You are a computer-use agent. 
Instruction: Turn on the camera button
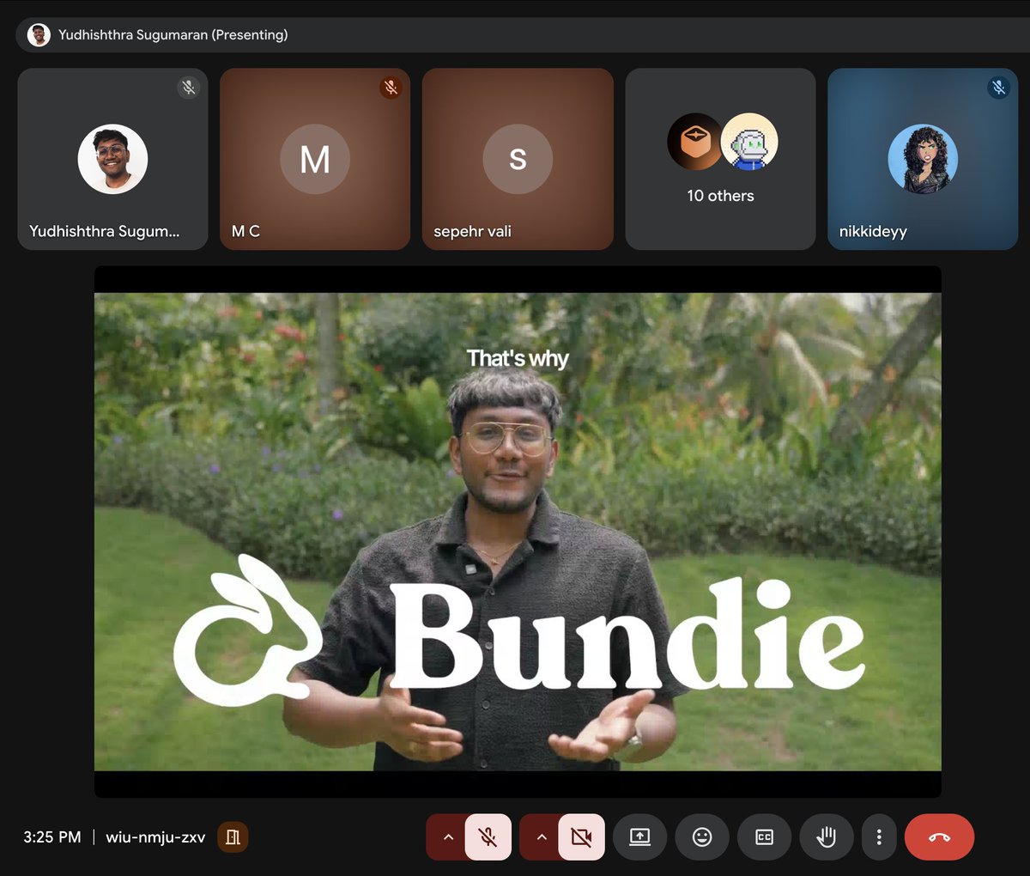tap(581, 836)
